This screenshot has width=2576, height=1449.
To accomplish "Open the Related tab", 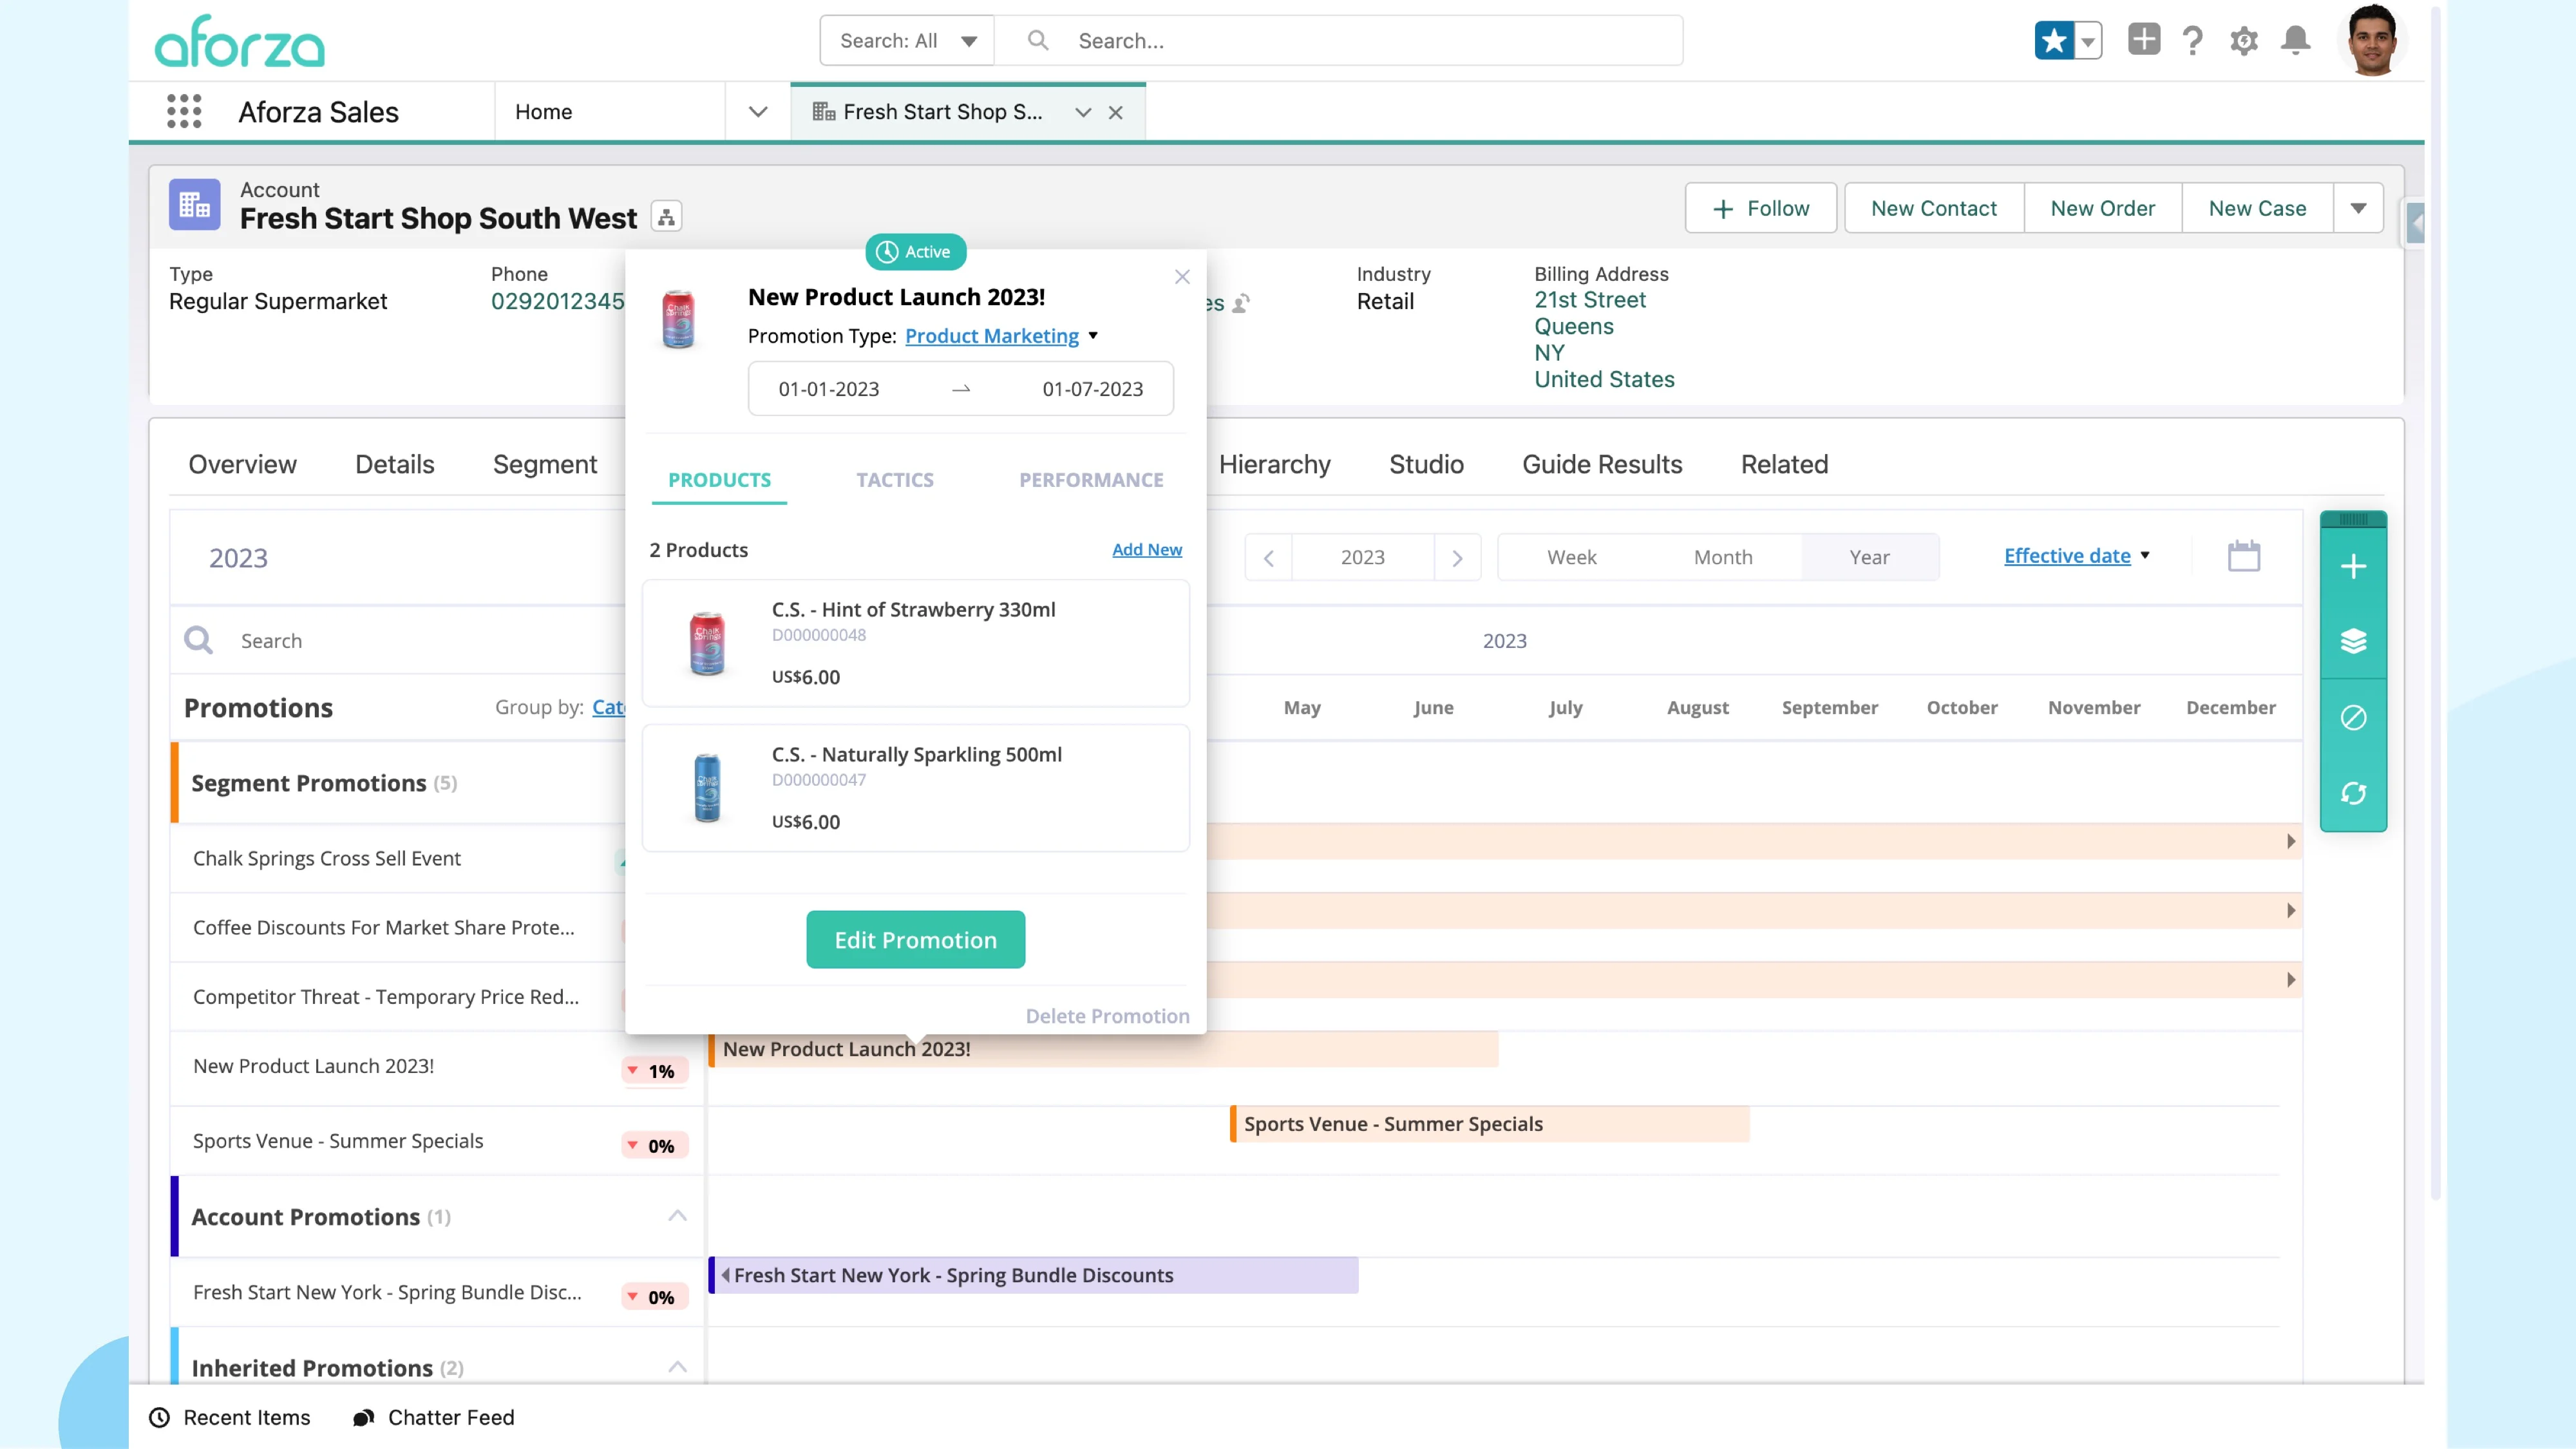I will (1784, 464).
